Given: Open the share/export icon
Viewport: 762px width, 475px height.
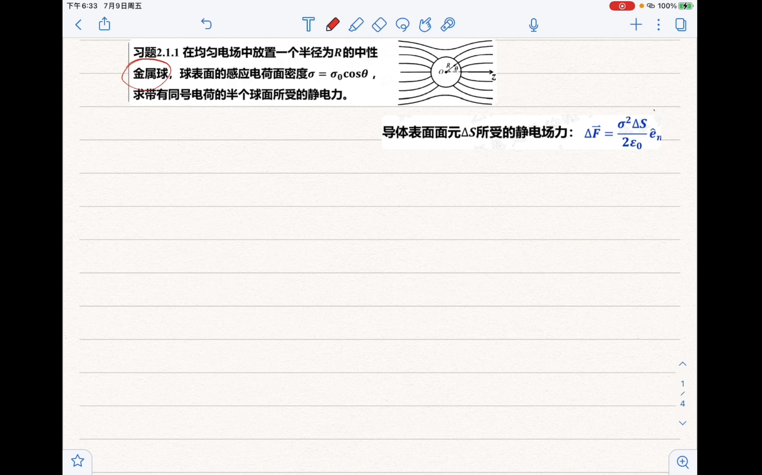Looking at the screenshot, I should pyautogui.click(x=104, y=24).
